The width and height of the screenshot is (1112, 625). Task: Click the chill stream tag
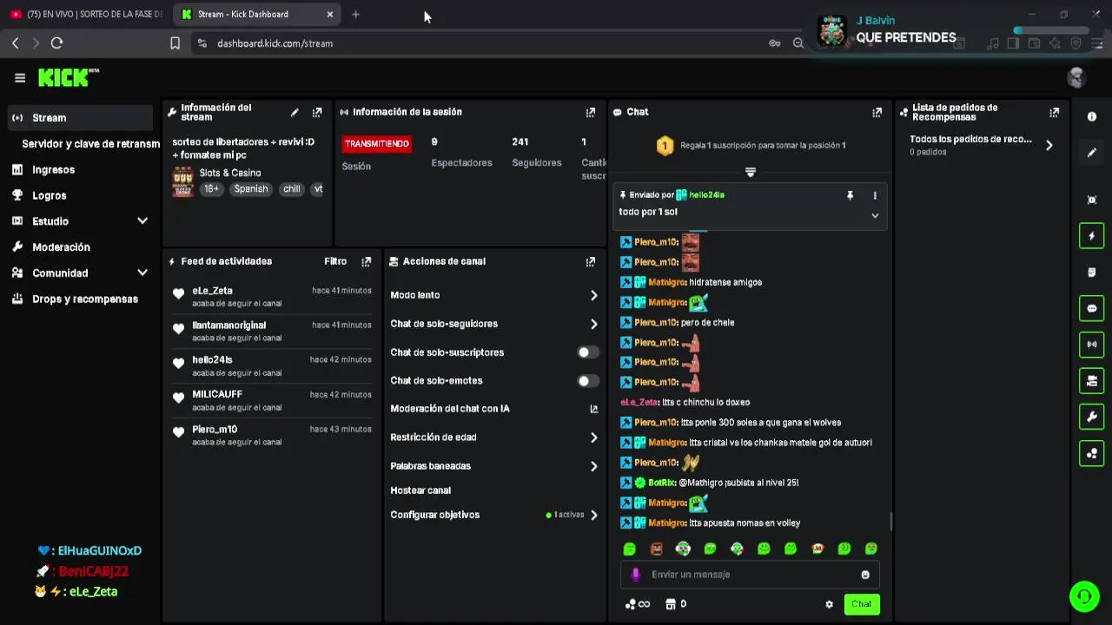pos(292,189)
